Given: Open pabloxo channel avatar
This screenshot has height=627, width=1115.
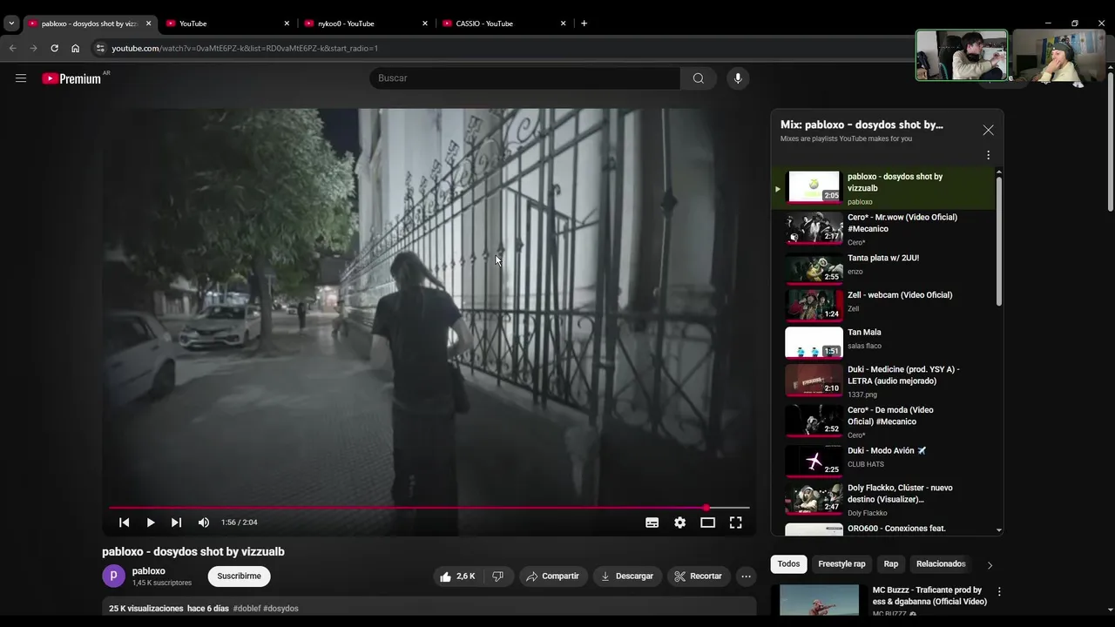Looking at the screenshot, I should [114, 576].
